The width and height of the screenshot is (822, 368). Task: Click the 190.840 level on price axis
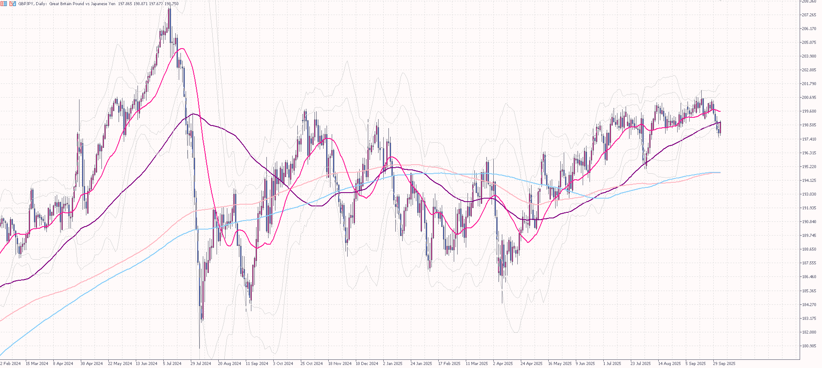point(809,222)
